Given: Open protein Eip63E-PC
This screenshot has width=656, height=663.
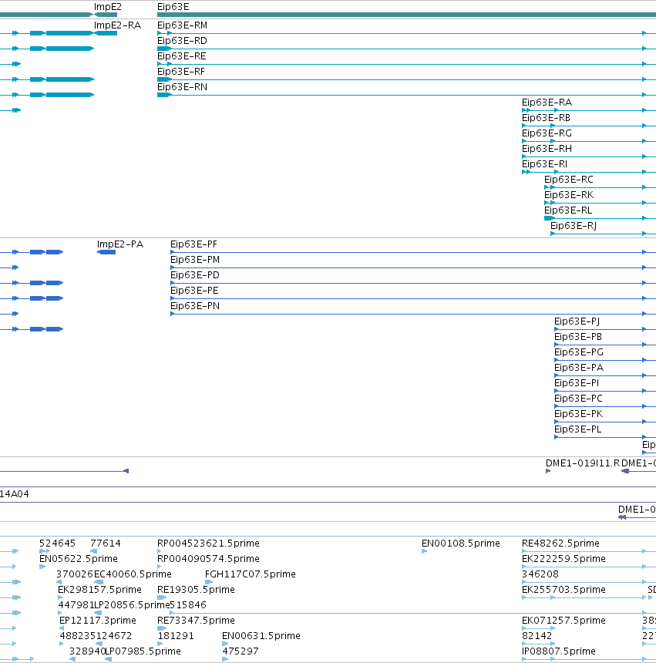Looking at the screenshot, I should [x=578, y=399].
